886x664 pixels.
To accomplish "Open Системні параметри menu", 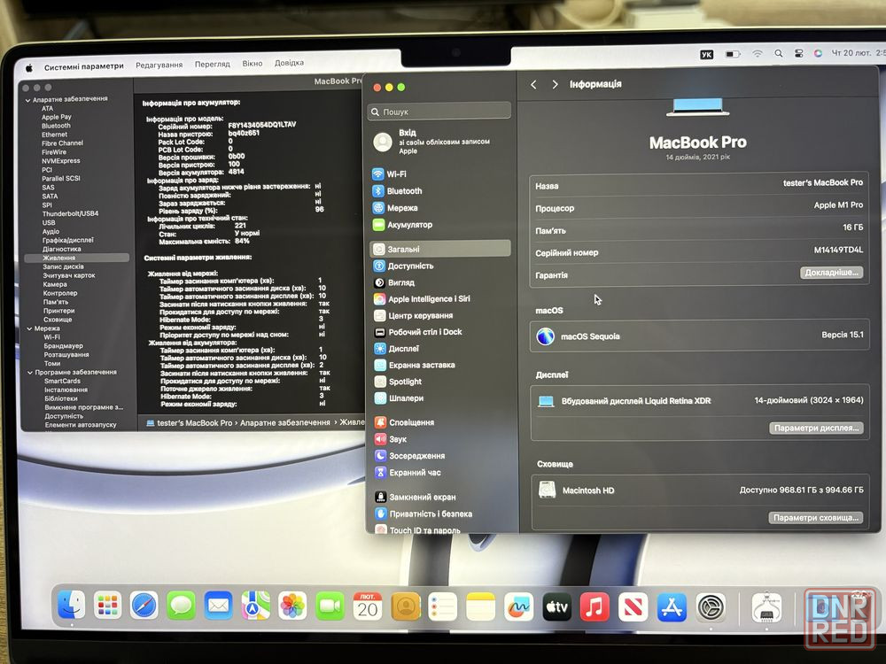I will [83, 66].
